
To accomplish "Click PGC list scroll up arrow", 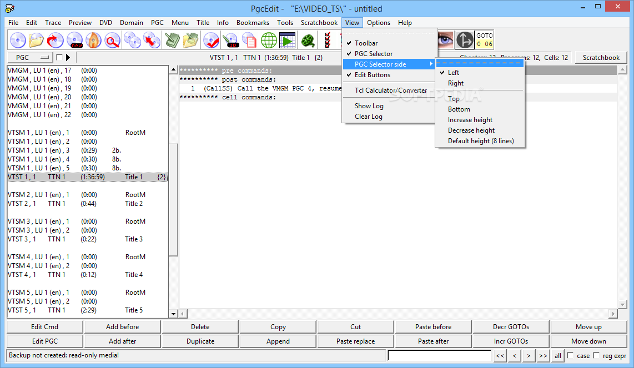I will pyautogui.click(x=173, y=70).
